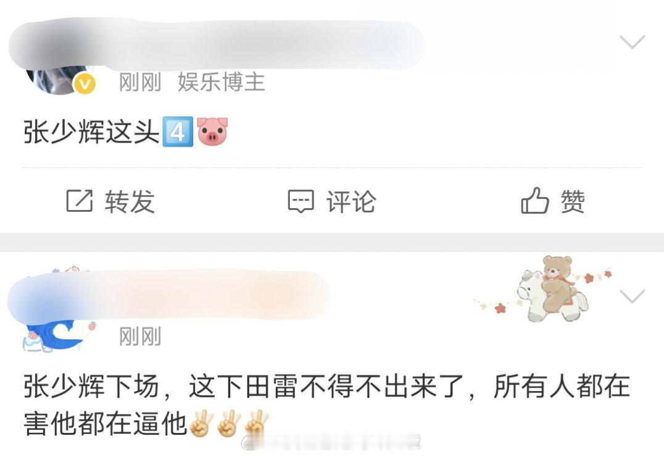Open the 娱乐博主 category label

221,82
